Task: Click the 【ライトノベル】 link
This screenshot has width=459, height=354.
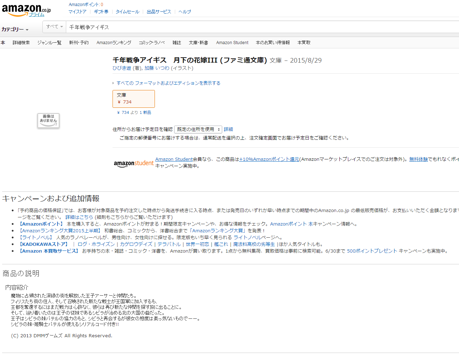Action: tap(36, 237)
